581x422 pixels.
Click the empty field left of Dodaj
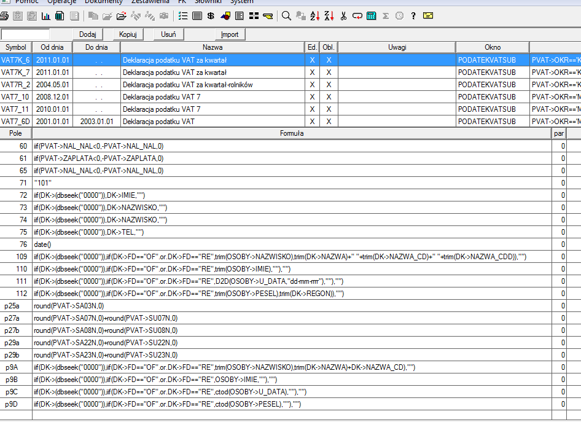[25, 34]
